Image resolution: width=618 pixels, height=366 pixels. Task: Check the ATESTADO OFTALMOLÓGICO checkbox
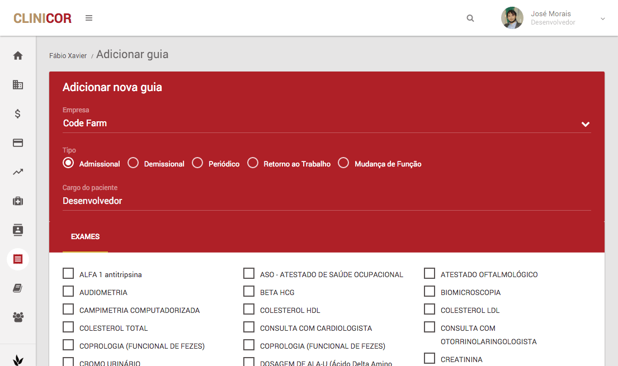click(x=430, y=273)
